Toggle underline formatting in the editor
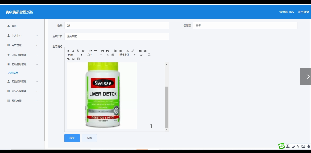Viewport: 311px width, 153px height. pyautogui.click(x=78, y=51)
